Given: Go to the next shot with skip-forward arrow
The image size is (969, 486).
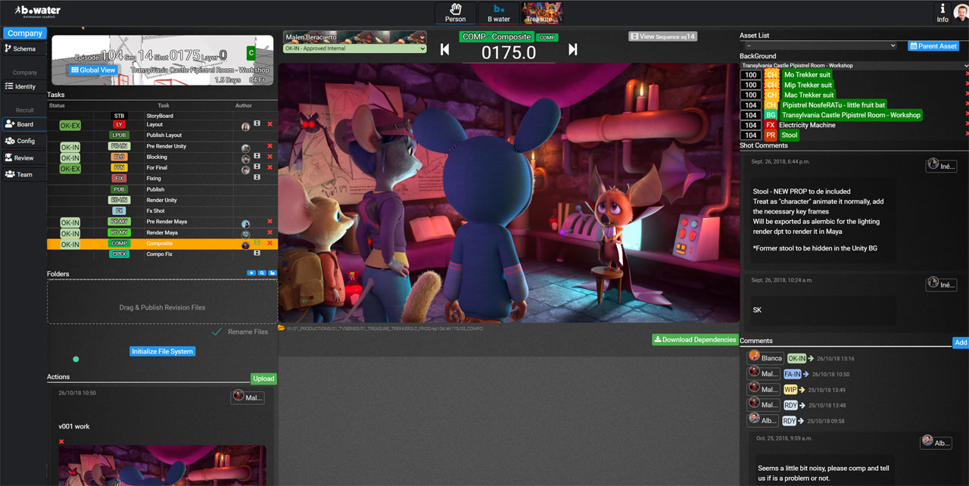Looking at the screenshot, I should click(x=573, y=49).
